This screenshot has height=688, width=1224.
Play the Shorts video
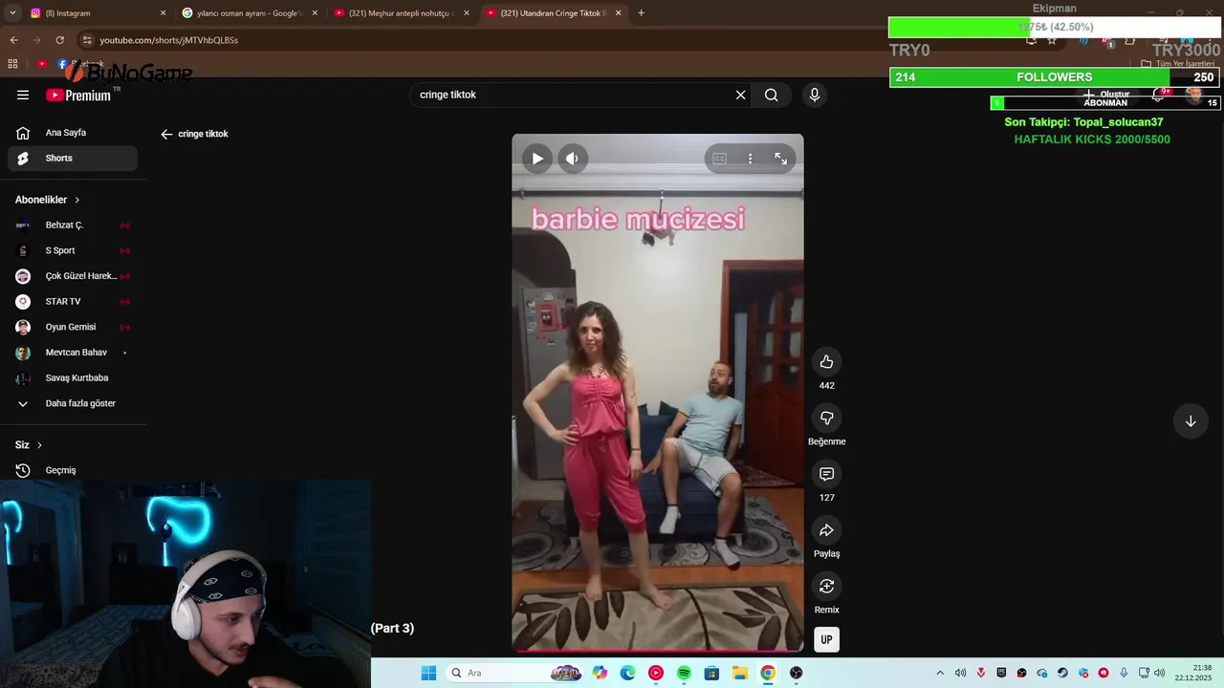[537, 159]
